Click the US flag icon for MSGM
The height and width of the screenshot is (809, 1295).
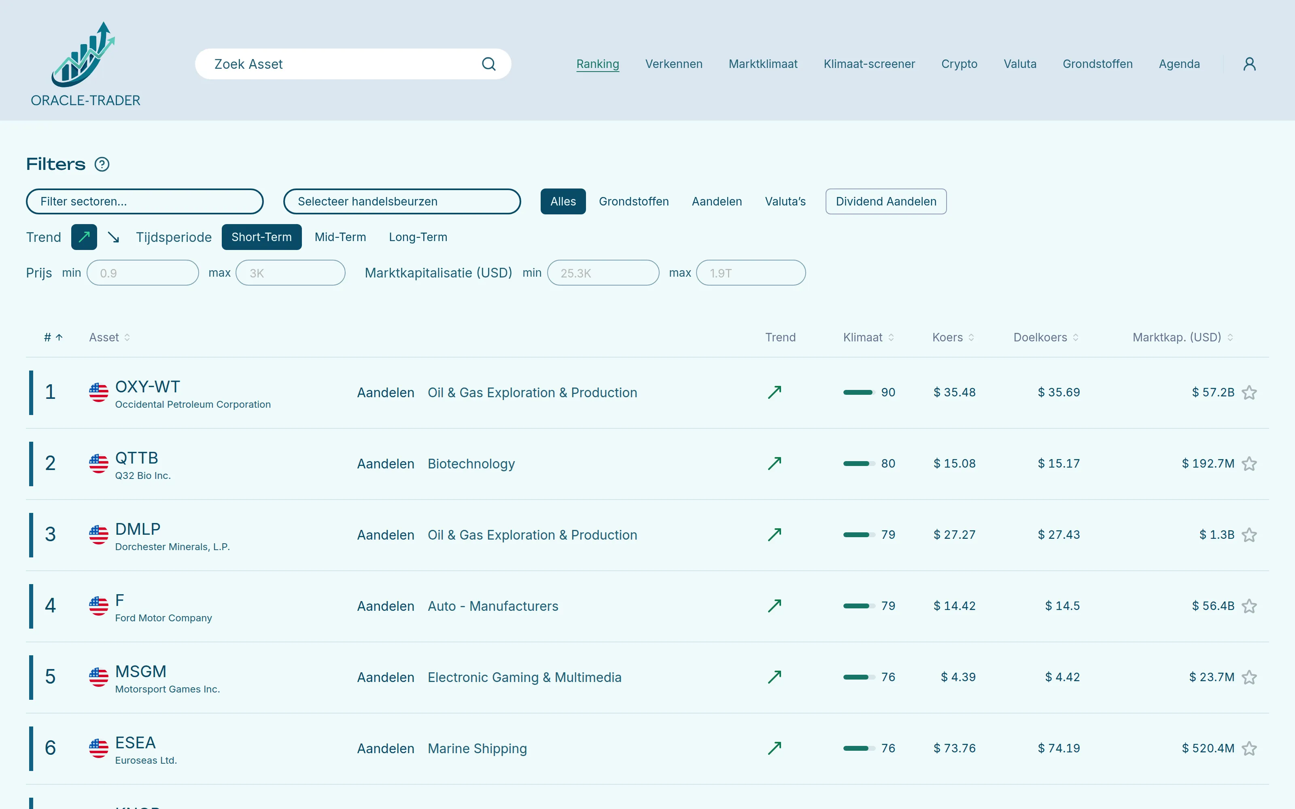[98, 678]
